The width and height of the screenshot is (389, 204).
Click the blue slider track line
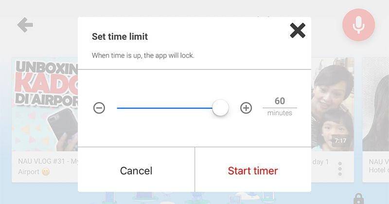coord(164,108)
